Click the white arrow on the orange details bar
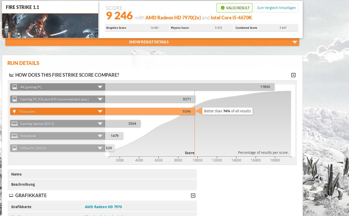 [x=295, y=42]
